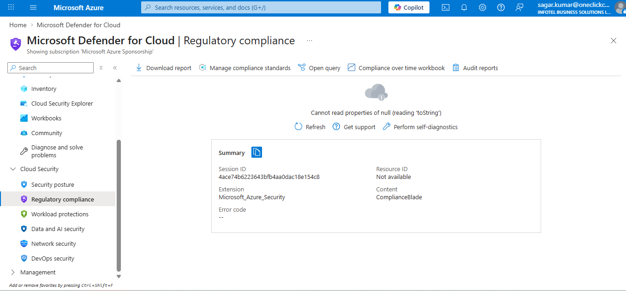This screenshot has width=626, height=291.
Task: Click the Refresh circular arrow icon
Action: tap(298, 127)
